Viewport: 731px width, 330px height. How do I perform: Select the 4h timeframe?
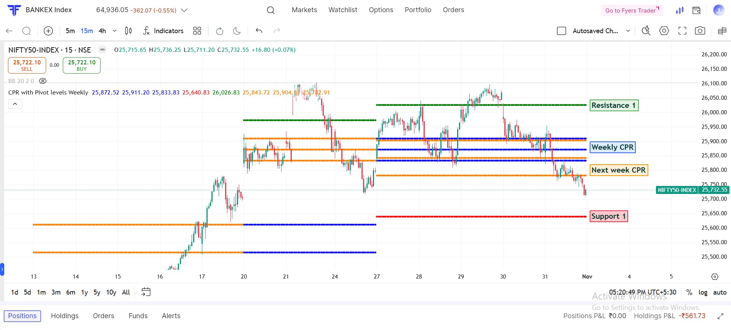tap(102, 31)
